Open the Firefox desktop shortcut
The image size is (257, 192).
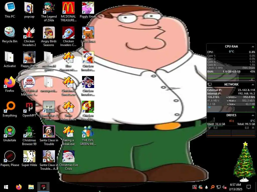click(x=10, y=84)
